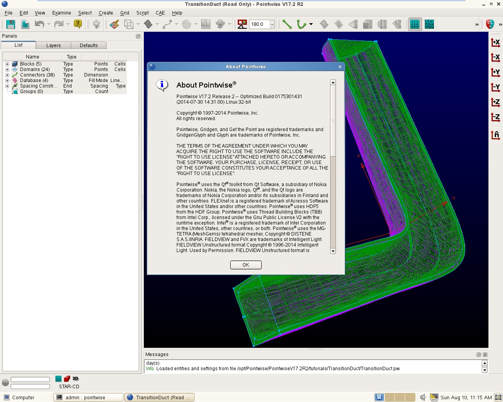Expand the Spacing Constraints tree node
The image size is (503, 402).
click(x=7, y=86)
